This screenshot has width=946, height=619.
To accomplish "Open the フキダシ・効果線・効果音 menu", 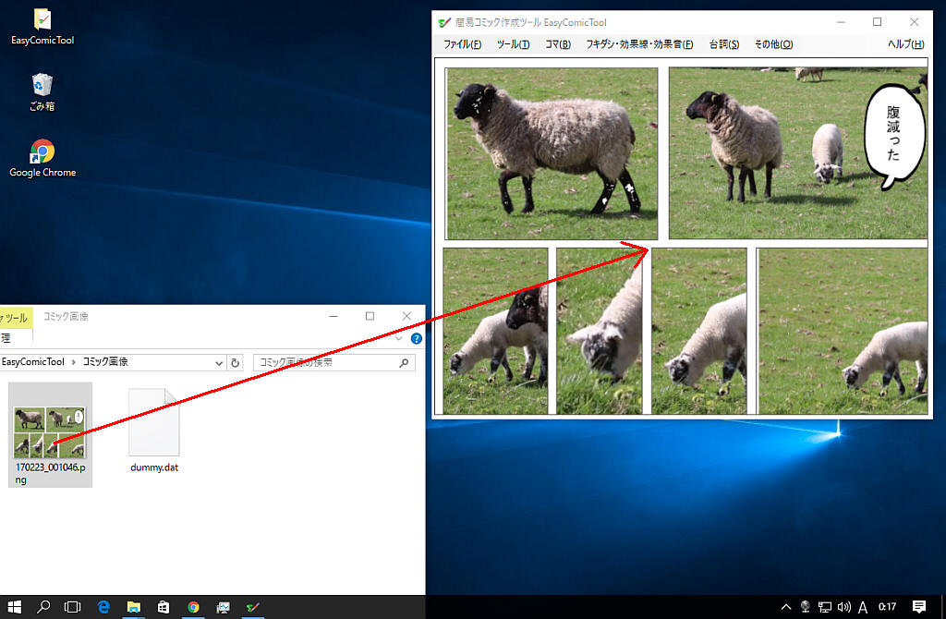I will click(639, 44).
